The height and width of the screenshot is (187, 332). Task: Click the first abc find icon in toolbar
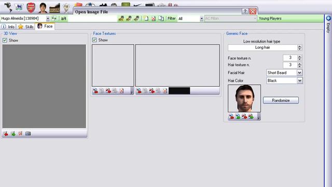pyautogui.click(x=121, y=19)
